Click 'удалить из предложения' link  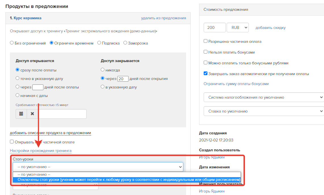[x=163, y=18]
